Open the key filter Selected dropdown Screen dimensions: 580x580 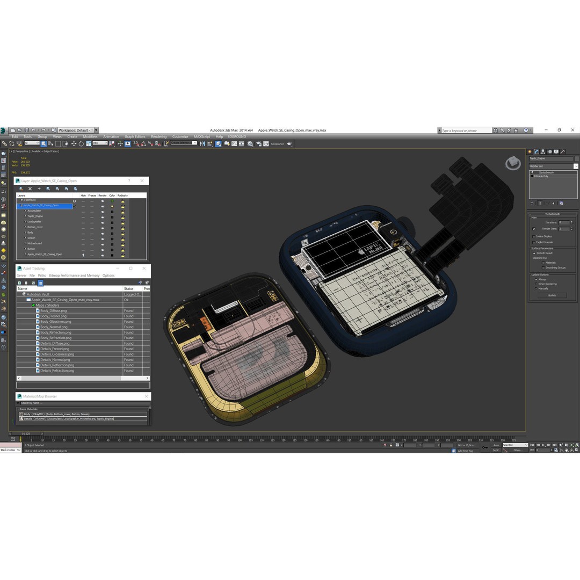[x=515, y=445]
